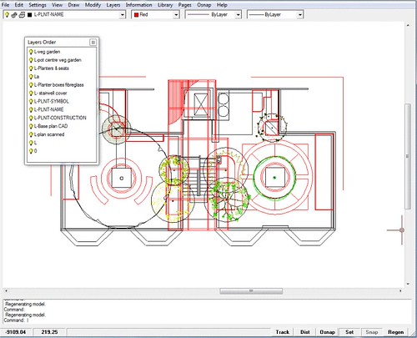417x338 pixels.
Task: Click the Command prompt input line
Action: tap(207, 320)
